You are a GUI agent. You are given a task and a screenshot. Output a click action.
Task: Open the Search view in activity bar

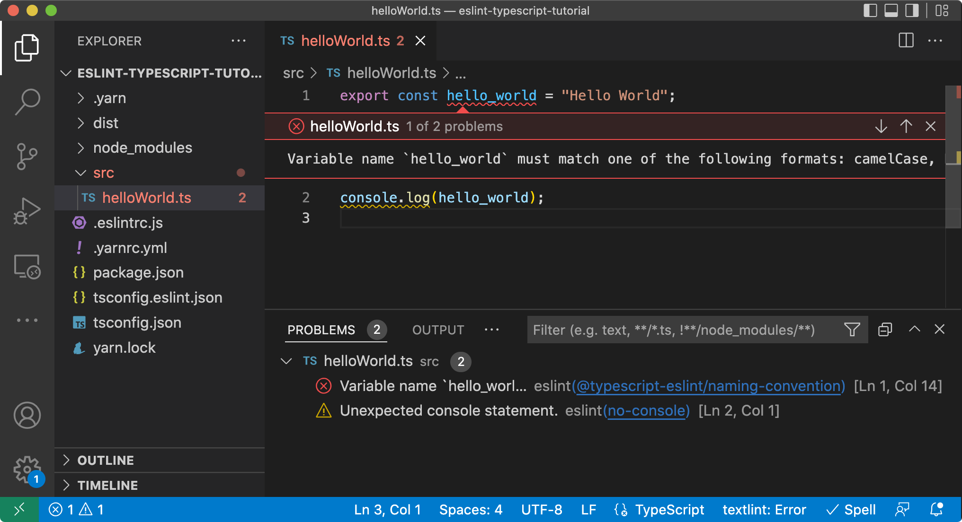point(27,101)
